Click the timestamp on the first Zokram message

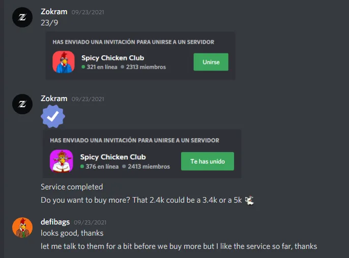[x=88, y=12]
